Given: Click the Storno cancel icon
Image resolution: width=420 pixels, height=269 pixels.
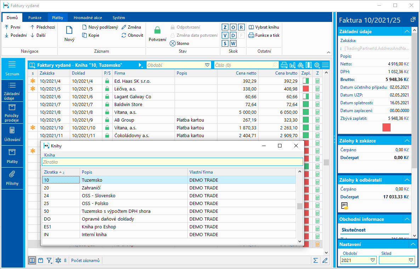Looking at the screenshot, I should [x=173, y=43].
